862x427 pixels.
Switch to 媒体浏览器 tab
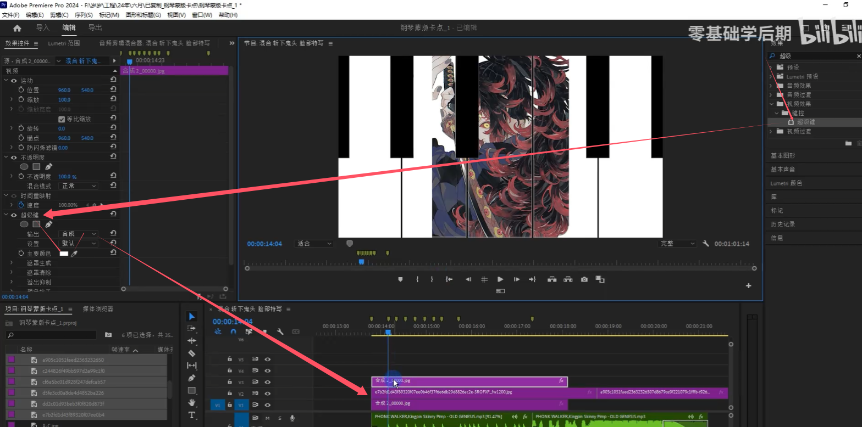pyautogui.click(x=98, y=309)
